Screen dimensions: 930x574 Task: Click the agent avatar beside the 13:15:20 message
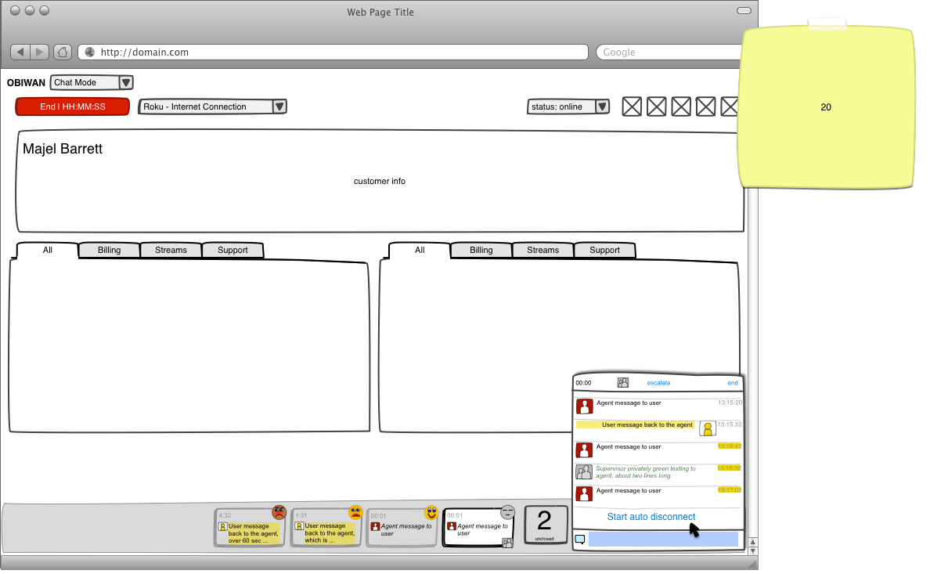(584, 406)
